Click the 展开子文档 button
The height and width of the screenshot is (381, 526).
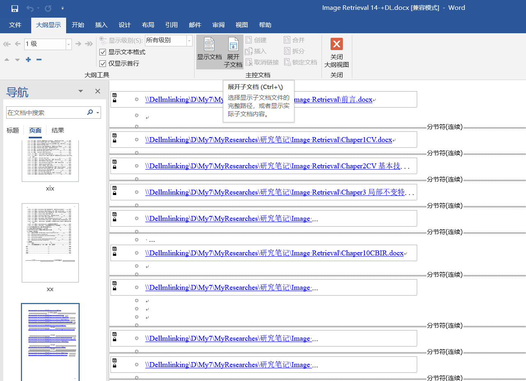tap(233, 52)
